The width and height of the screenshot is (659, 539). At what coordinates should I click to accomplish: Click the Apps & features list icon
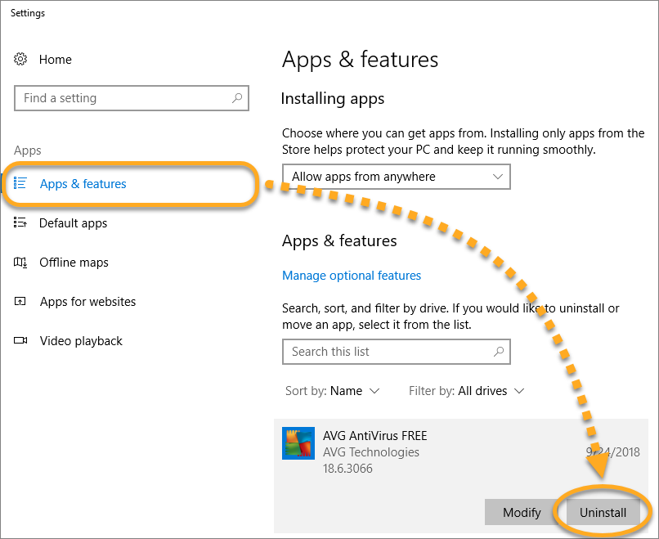coord(20,183)
